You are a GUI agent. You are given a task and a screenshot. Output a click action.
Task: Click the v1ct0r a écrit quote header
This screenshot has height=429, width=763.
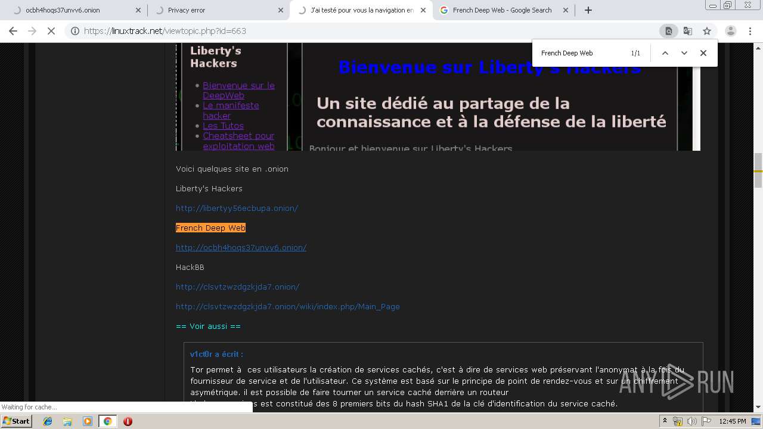(x=216, y=354)
